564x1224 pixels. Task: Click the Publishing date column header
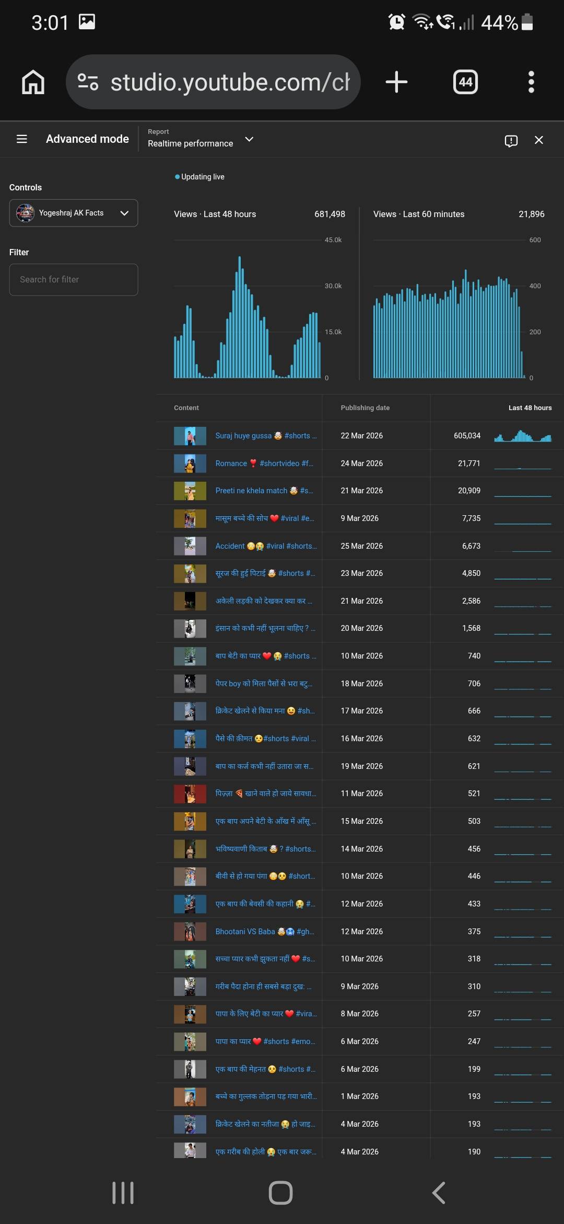click(365, 408)
